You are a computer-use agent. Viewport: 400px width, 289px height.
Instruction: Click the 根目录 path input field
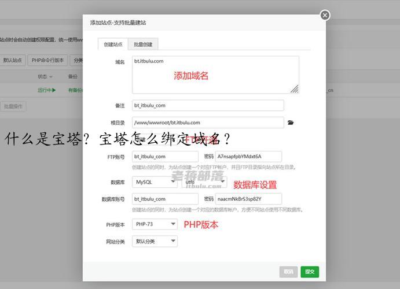(x=208, y=123)
